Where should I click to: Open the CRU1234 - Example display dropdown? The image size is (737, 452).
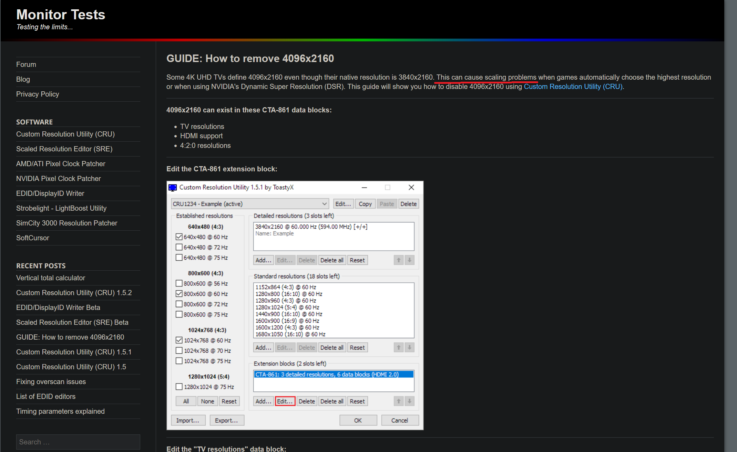pyautogui.click(x=250, y=204)
